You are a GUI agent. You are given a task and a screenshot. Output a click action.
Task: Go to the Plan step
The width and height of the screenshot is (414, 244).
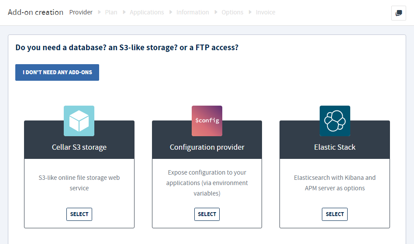111,12
